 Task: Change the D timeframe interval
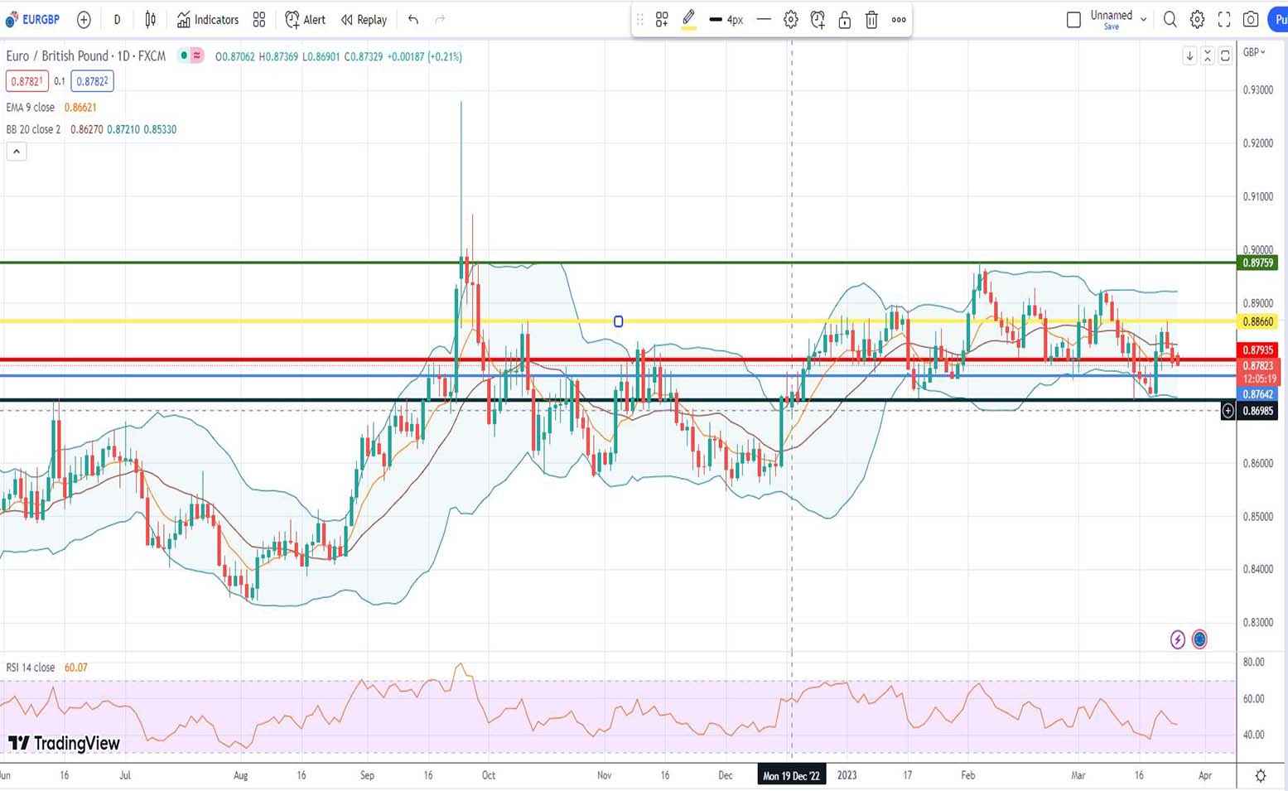pyautogui.click(x=117, y=19)
